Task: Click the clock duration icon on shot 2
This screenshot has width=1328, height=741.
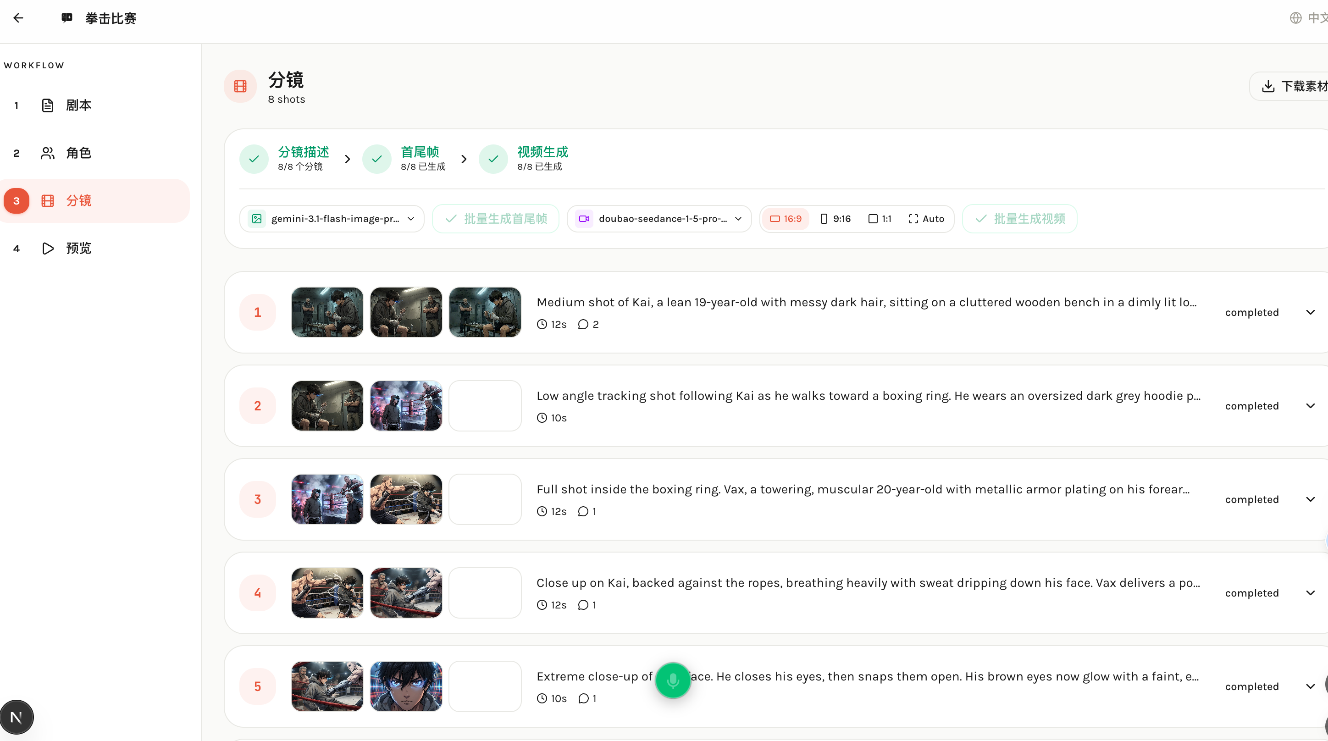Action: 542,418
